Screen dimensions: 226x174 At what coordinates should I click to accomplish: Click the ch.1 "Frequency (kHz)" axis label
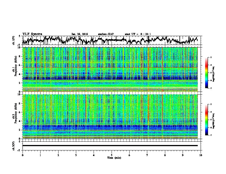tap(16, 66)
